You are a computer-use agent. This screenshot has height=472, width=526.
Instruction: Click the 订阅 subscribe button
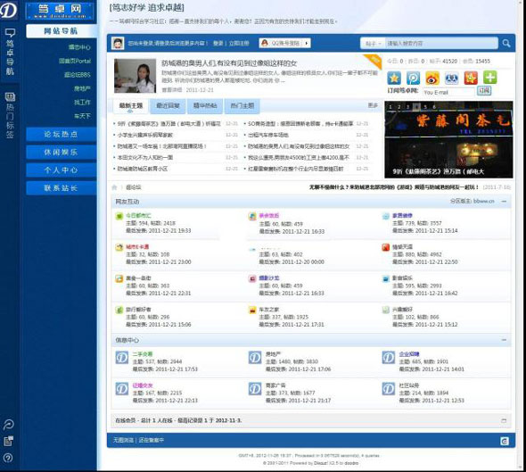click(484, 91)
